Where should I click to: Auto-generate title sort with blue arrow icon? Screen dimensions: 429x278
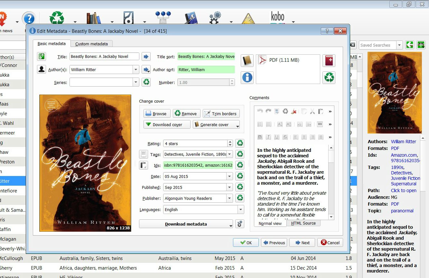point(146,56)
